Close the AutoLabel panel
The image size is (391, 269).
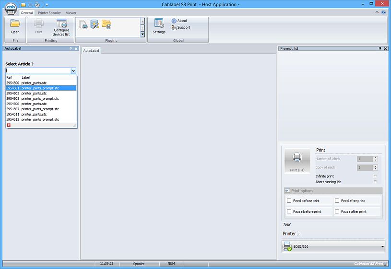[x=76, y=48]
